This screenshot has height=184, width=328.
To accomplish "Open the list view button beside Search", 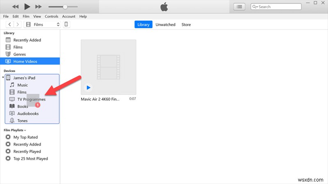I will (239, 7).
